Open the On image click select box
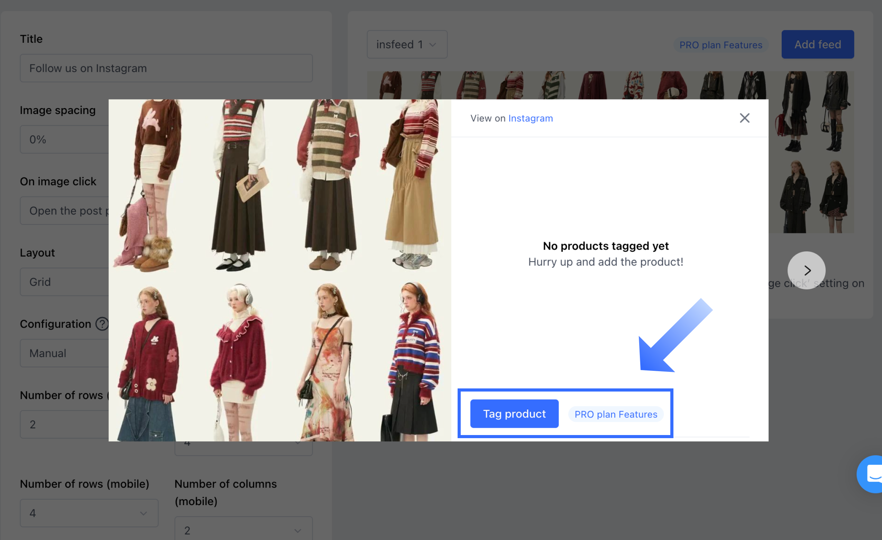Screen dimensions: 882x540 64,211
